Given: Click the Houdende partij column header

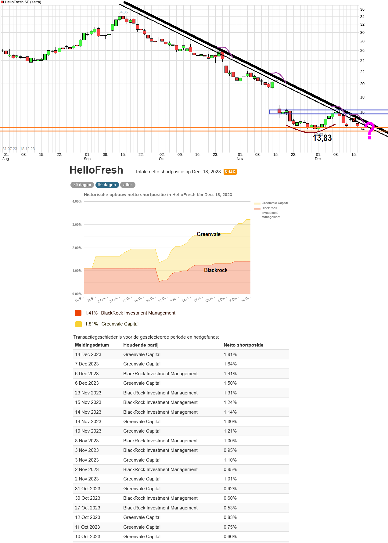Looking at the screenshot, I should [141, 345].
